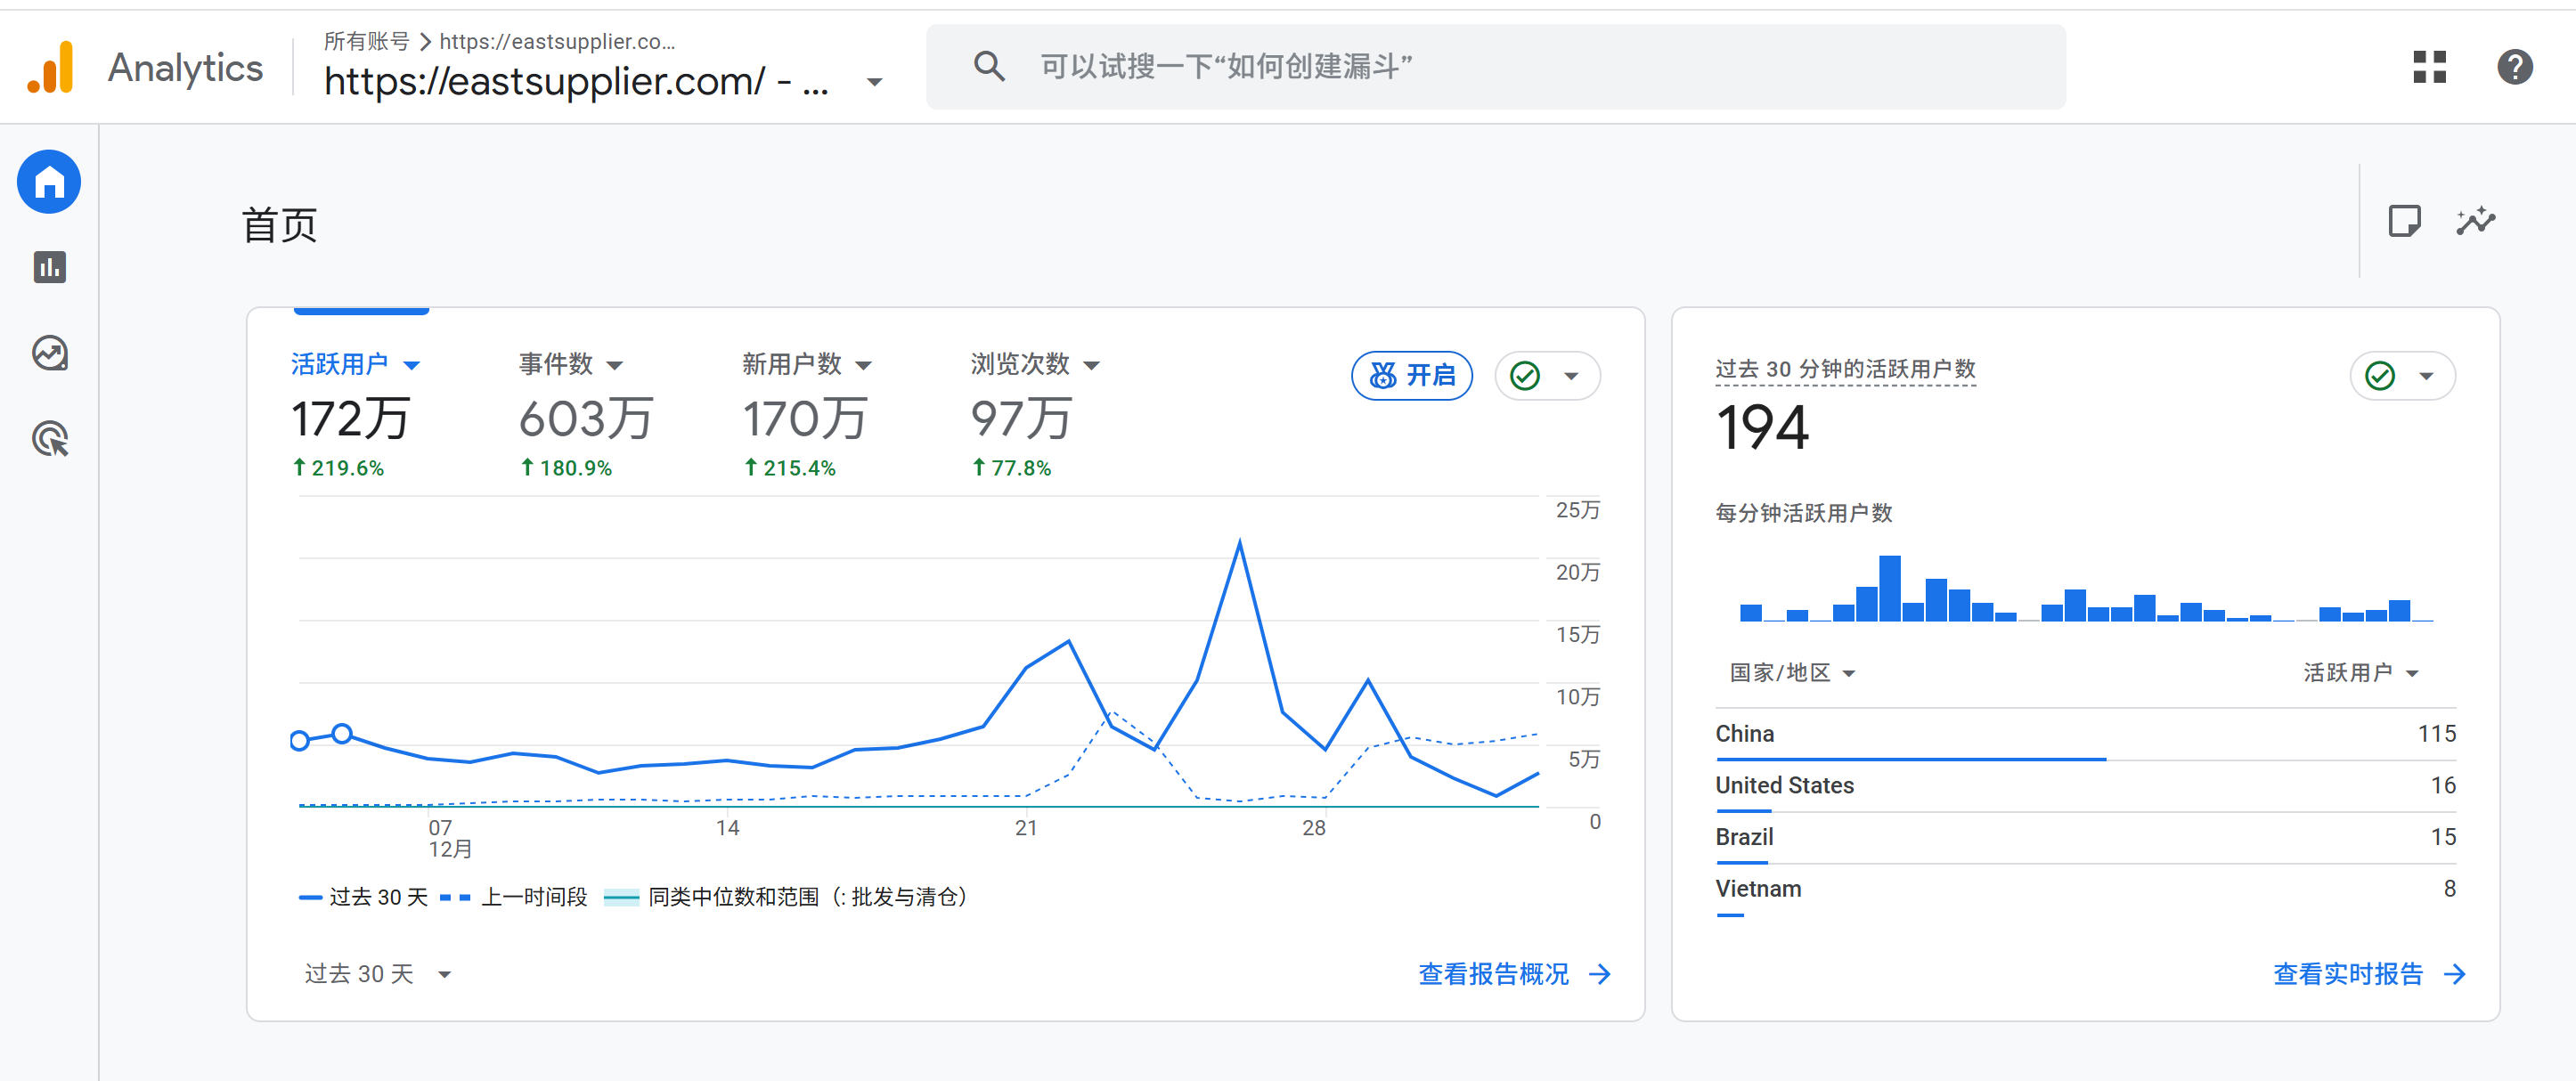Click the Home icon in sidebar
This screenshot has width=2576, height=1081.
click(49, 182)
